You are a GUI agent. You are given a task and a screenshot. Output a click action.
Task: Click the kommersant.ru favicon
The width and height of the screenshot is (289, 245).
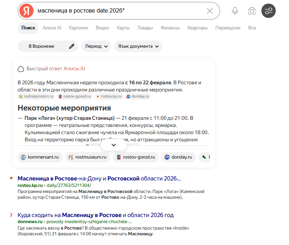click(23, 157)
